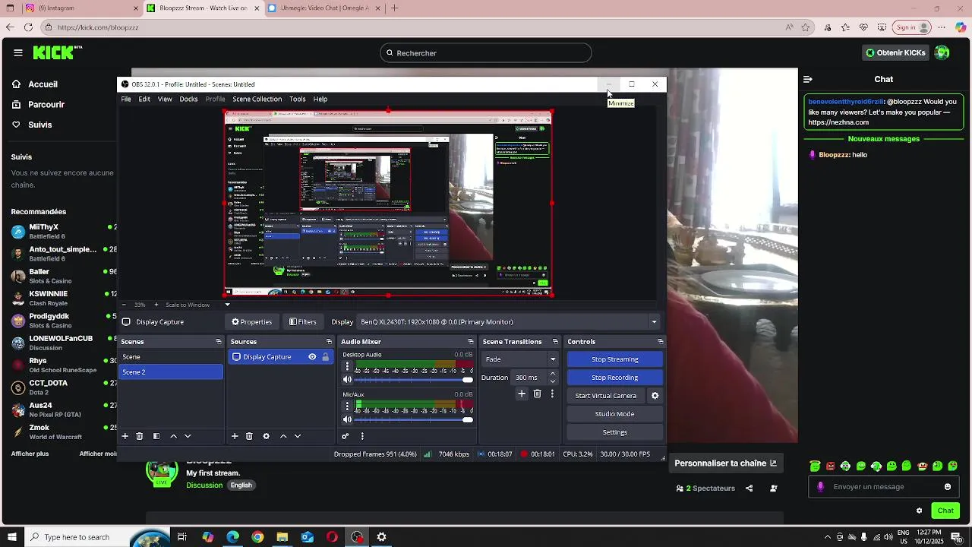Increase transition duration with up arrow
This screenshot has height=547, width=972.
point(552,374)
